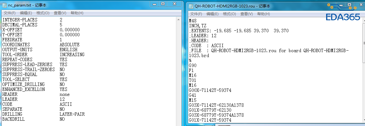Viewport: 365px width, 126px height.
Task: Click the OPTIMIZE_DRILLING line
Action: tap(34, 84)
